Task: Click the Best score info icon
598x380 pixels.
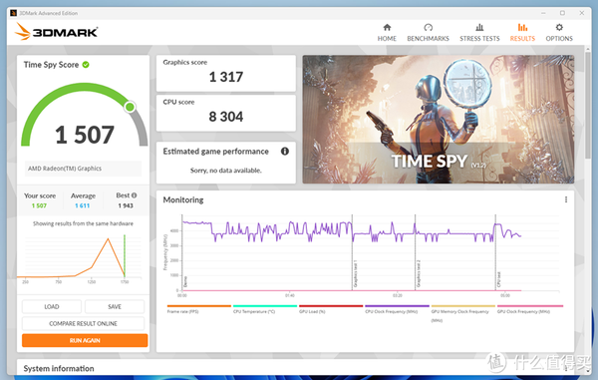Action: pyautogui.click(x=134, y=195)
